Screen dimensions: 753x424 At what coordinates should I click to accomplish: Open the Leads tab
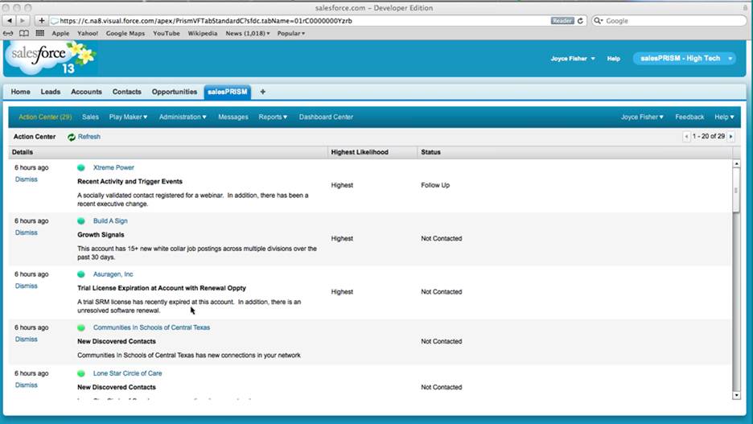[x=51, y=92]
